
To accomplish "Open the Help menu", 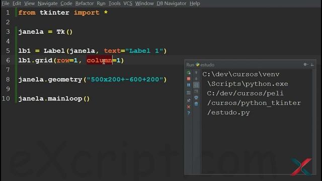I will pos(195,4).
